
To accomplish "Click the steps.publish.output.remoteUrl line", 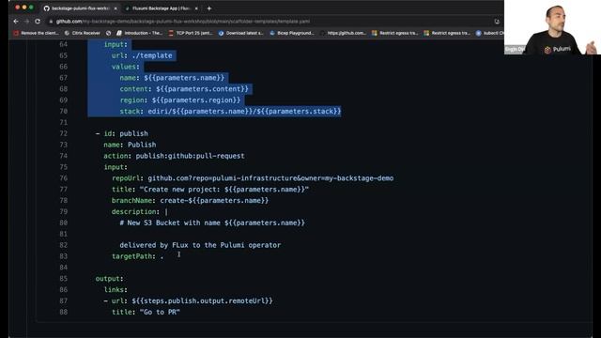I will (x=188, y=300).
